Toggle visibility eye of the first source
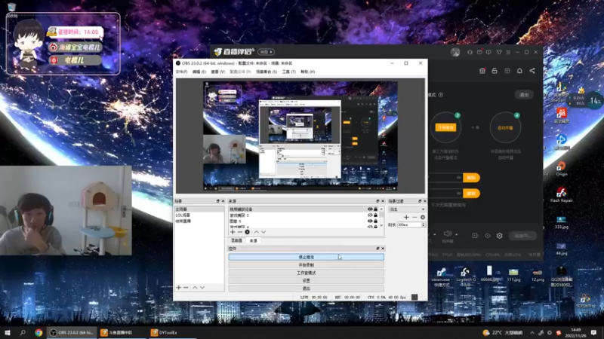 click(370, 209)
